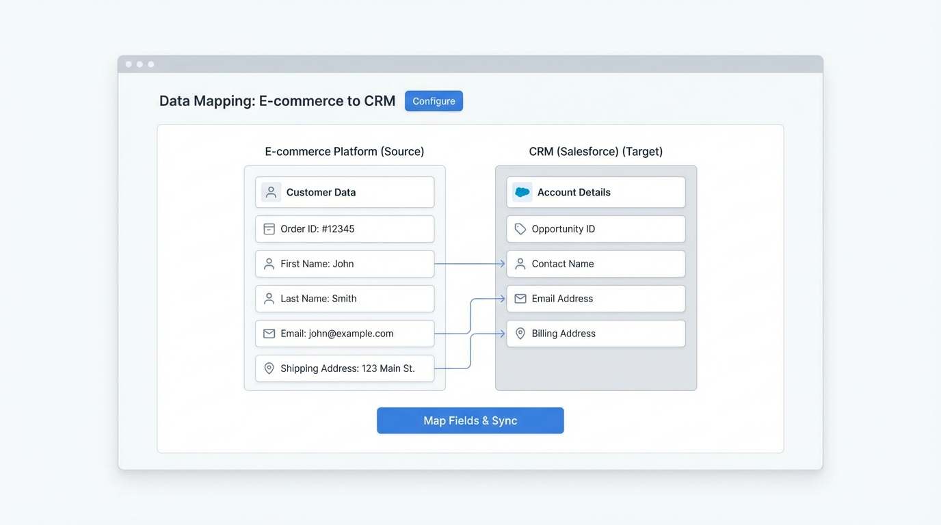Click the Map Fields & Sync button
The height and width of the screenshot is (525, 941).
(470, 420)
